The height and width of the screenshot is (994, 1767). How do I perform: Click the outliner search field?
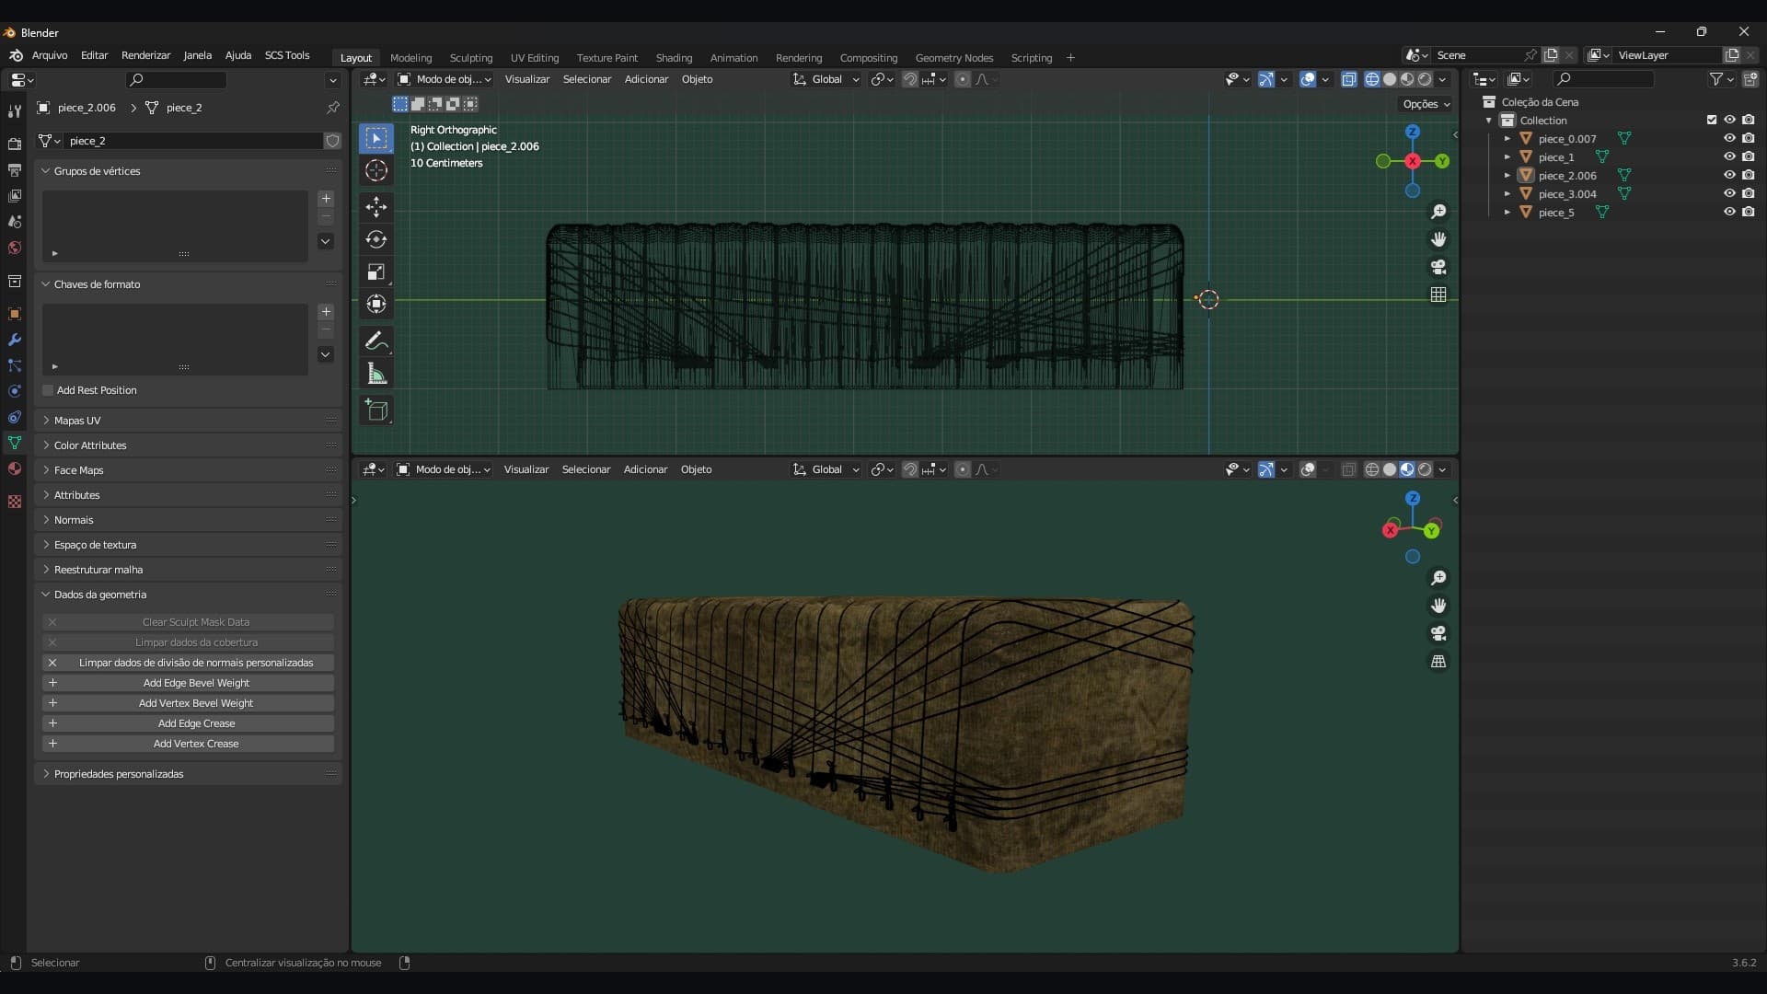[x=1603, y=79]
